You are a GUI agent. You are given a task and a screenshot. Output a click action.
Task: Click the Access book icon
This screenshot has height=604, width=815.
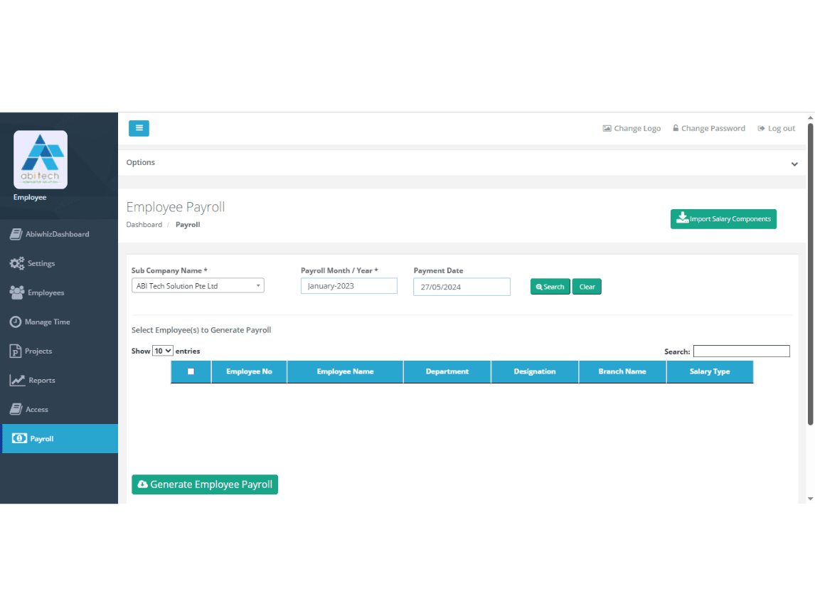[x=16, y=409]
